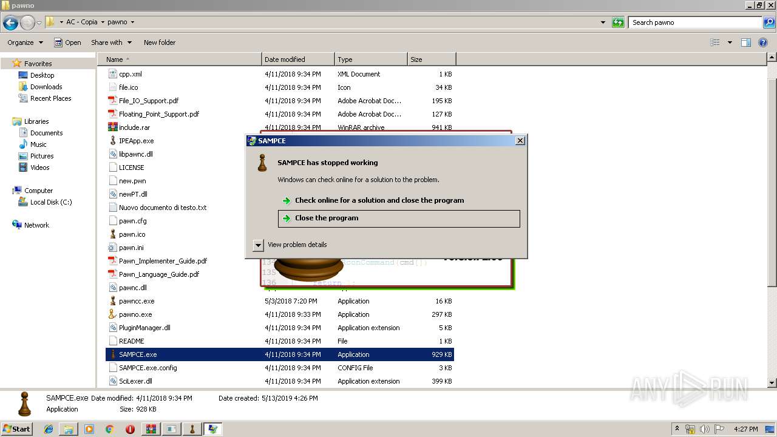
Task: Open Recent Places in navigation pane
Action: (x=50, y=98)
